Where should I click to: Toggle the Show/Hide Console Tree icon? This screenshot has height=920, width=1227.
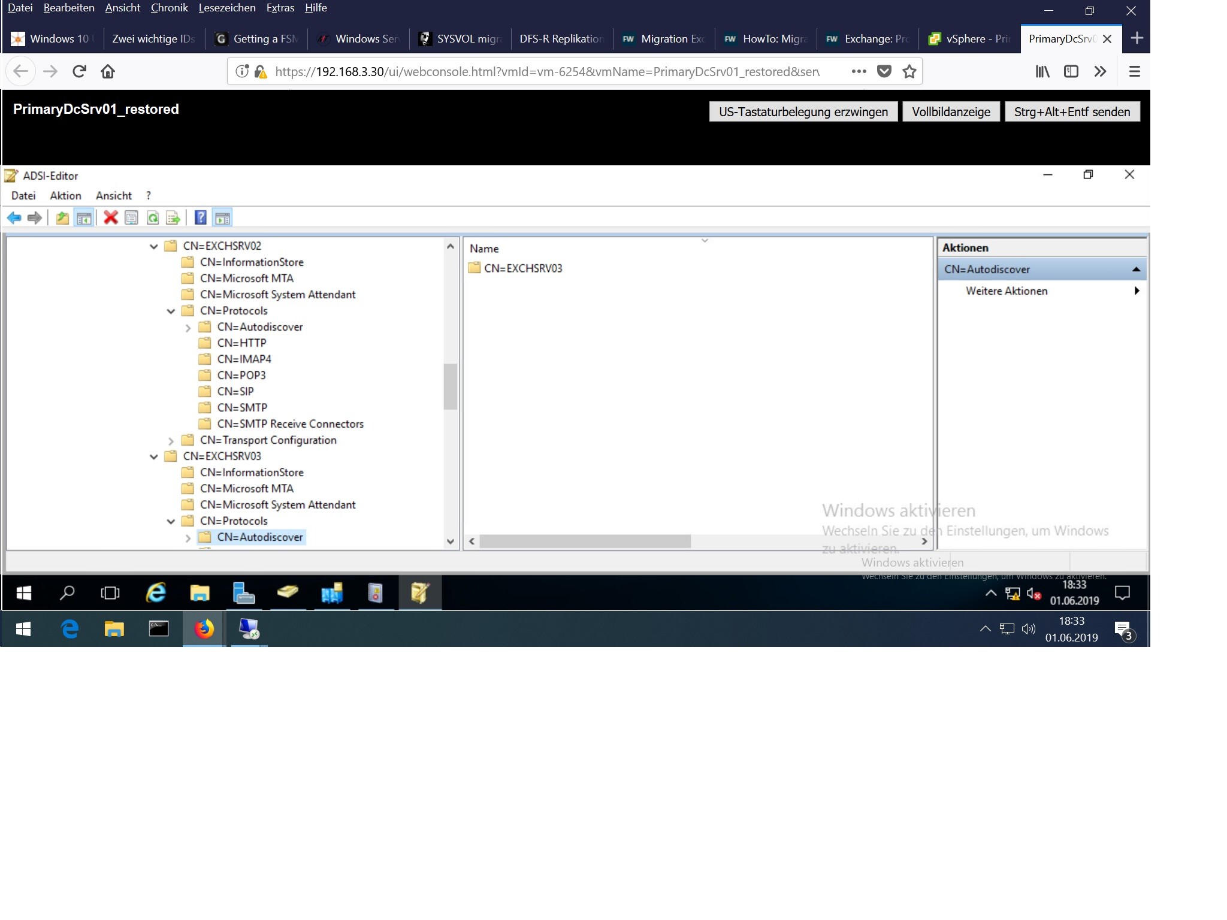coord(84,218)
